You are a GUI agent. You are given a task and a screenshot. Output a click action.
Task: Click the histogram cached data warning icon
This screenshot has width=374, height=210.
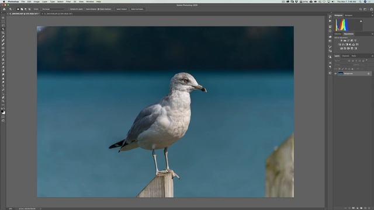[x=361, y=21]
